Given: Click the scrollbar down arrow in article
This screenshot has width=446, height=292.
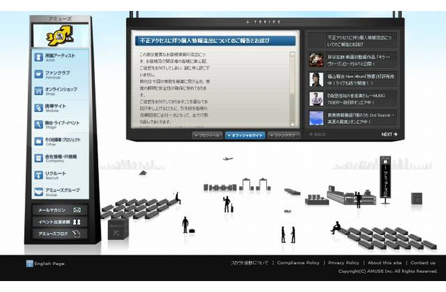Looking at the screenshot, I should tap(292, 124).
